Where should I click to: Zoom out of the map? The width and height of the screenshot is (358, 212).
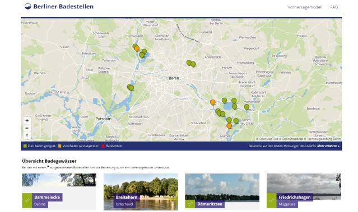point(27,128)
